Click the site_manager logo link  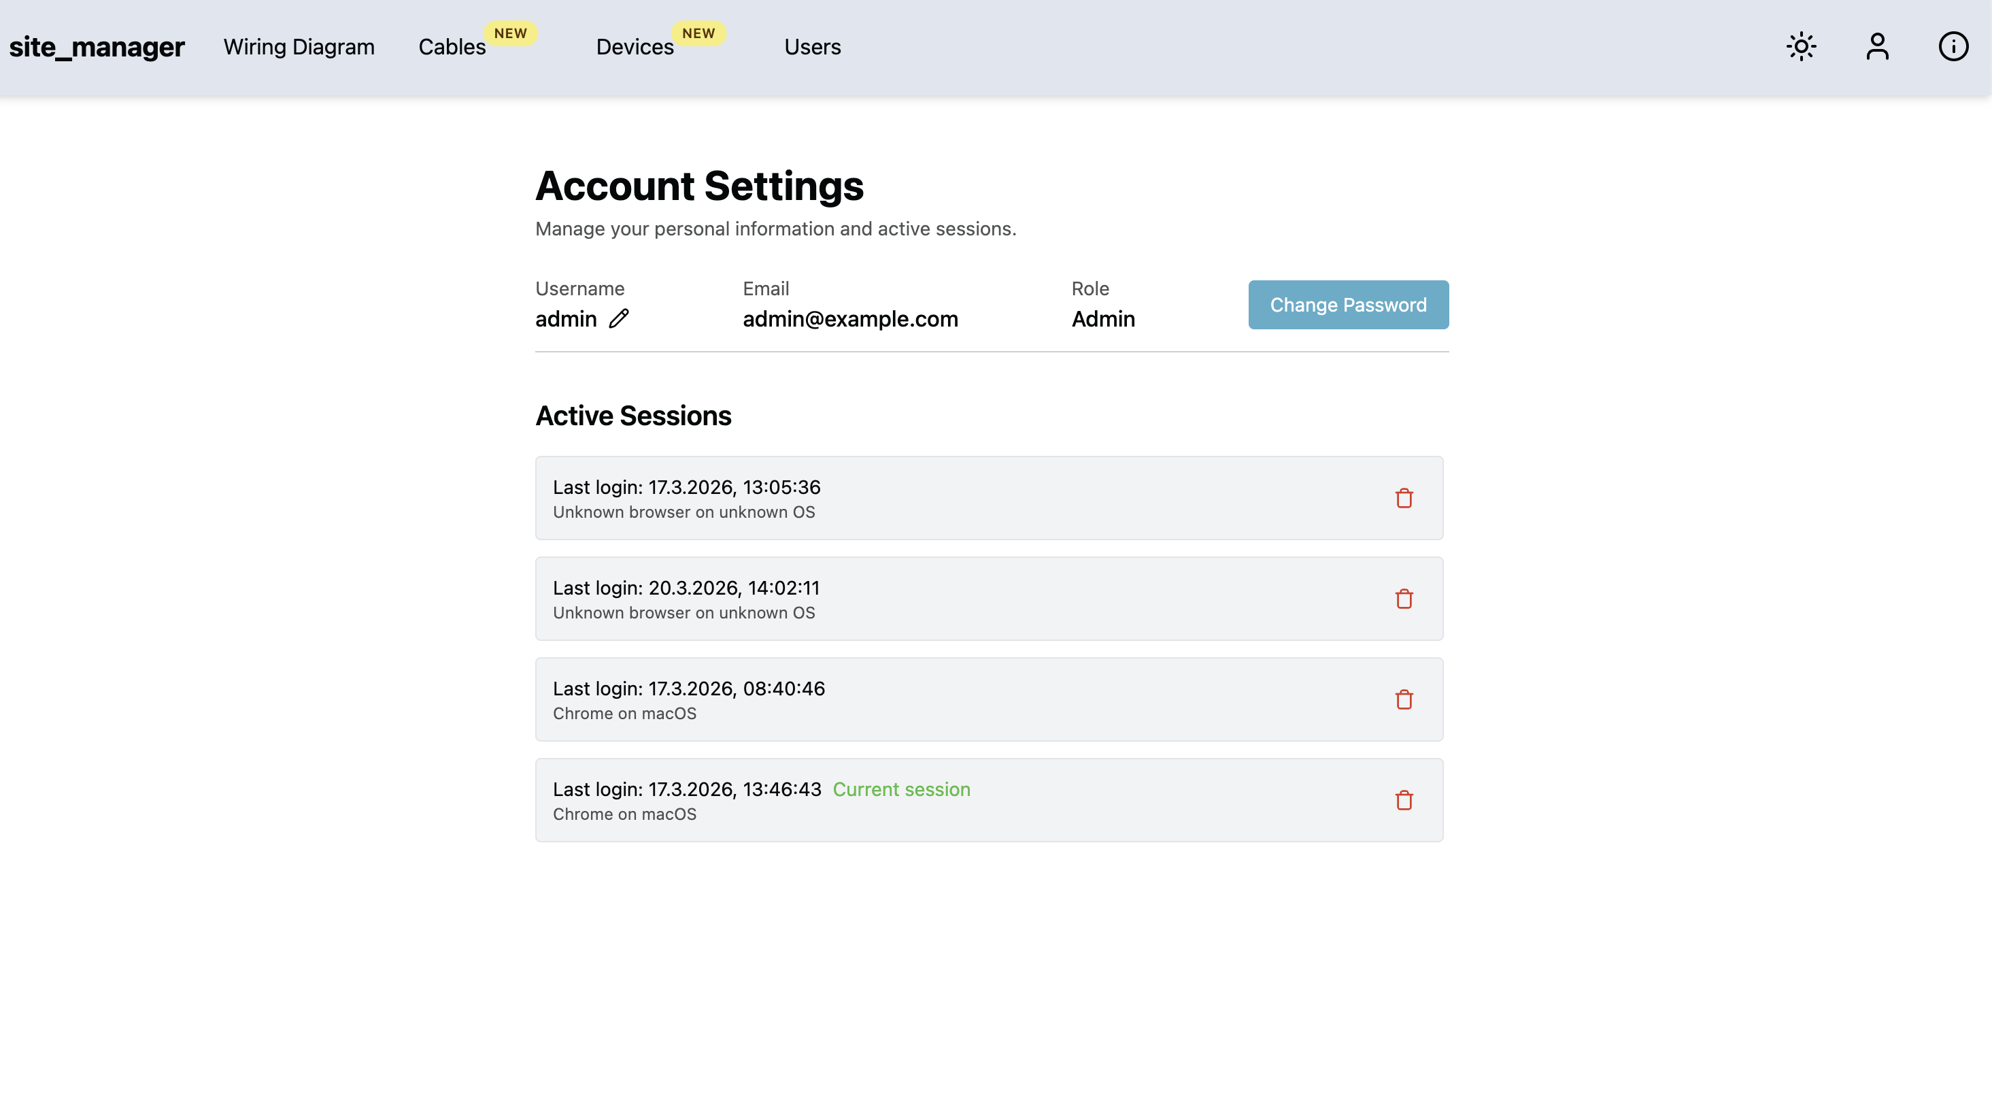coord(97,47)
